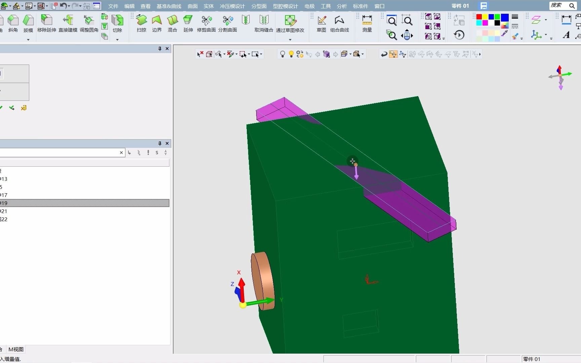Viewport: 581px width, 363px height.
Task: Open the 电极 menu
Action: 309,6
